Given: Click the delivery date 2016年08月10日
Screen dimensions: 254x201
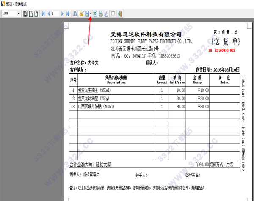Looking at the screenshot, I should (226, 70).
